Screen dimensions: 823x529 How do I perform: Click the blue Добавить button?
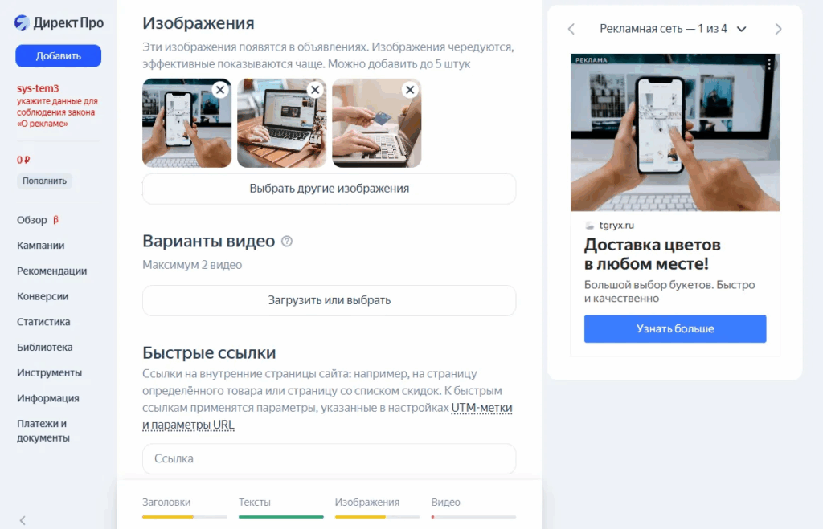coord(58,55)
